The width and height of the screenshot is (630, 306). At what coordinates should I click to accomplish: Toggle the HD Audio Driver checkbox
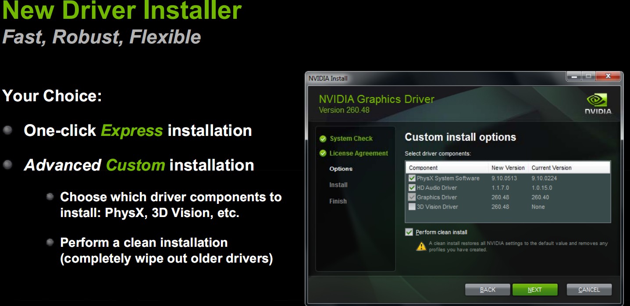[412, 188]
